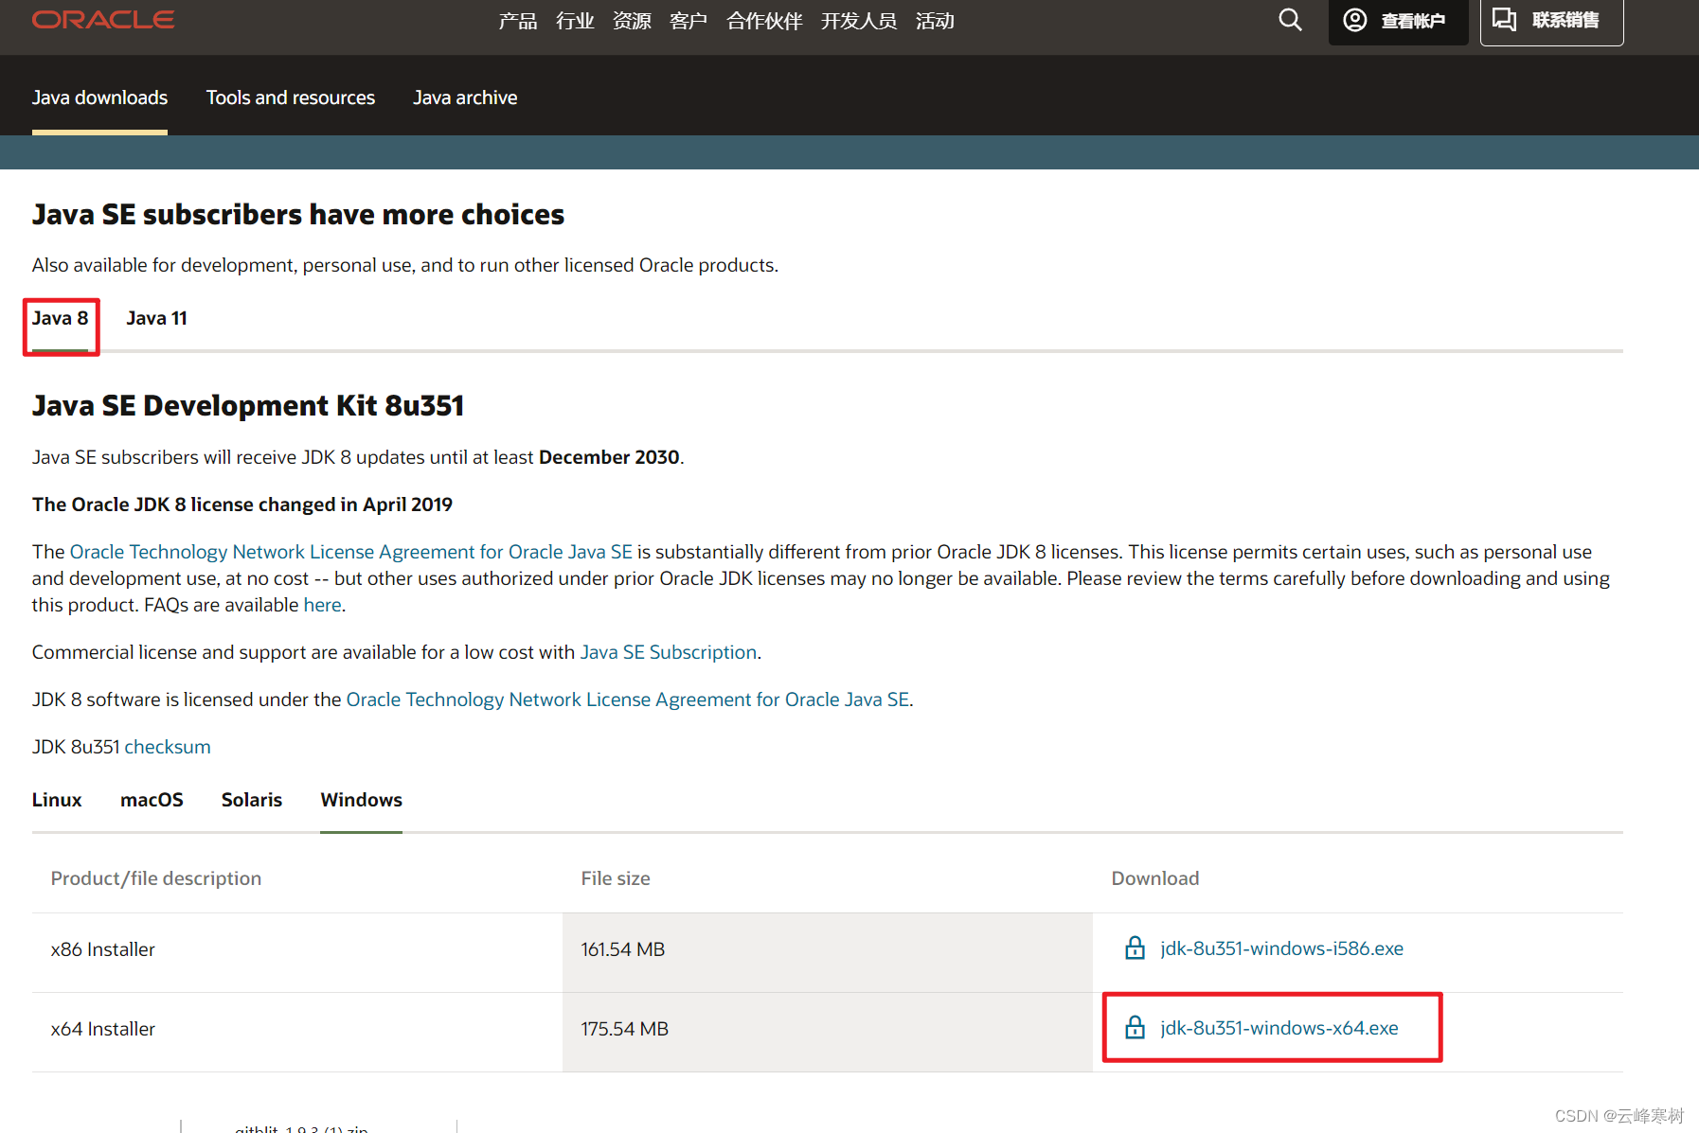This screenshot has width=1699, height=1133.
Task: Select the Solaris platform tab
Action: coord(252,800)
